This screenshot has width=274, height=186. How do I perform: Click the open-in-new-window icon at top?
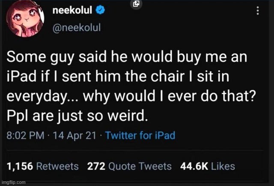point(135,5)
